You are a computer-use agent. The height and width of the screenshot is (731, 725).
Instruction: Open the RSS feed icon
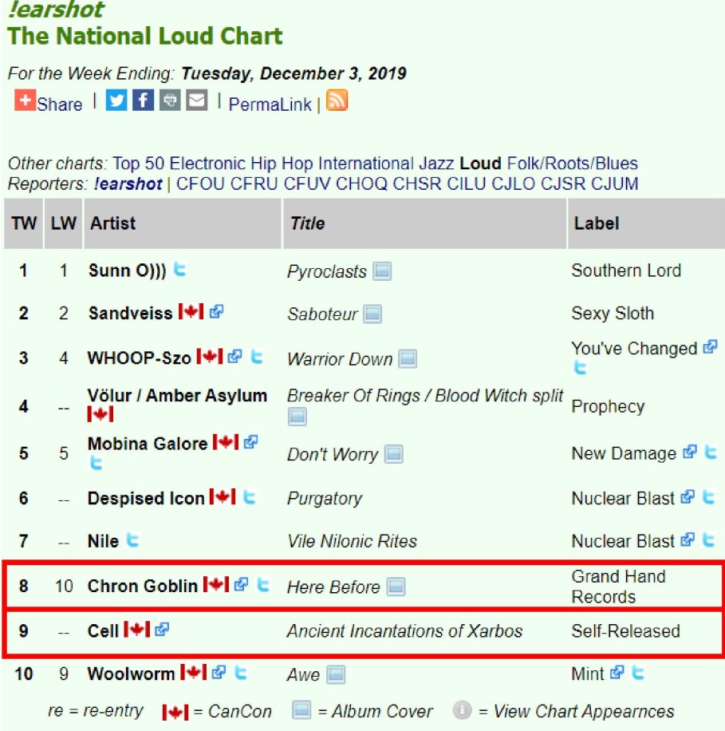(x=337, y=101)
